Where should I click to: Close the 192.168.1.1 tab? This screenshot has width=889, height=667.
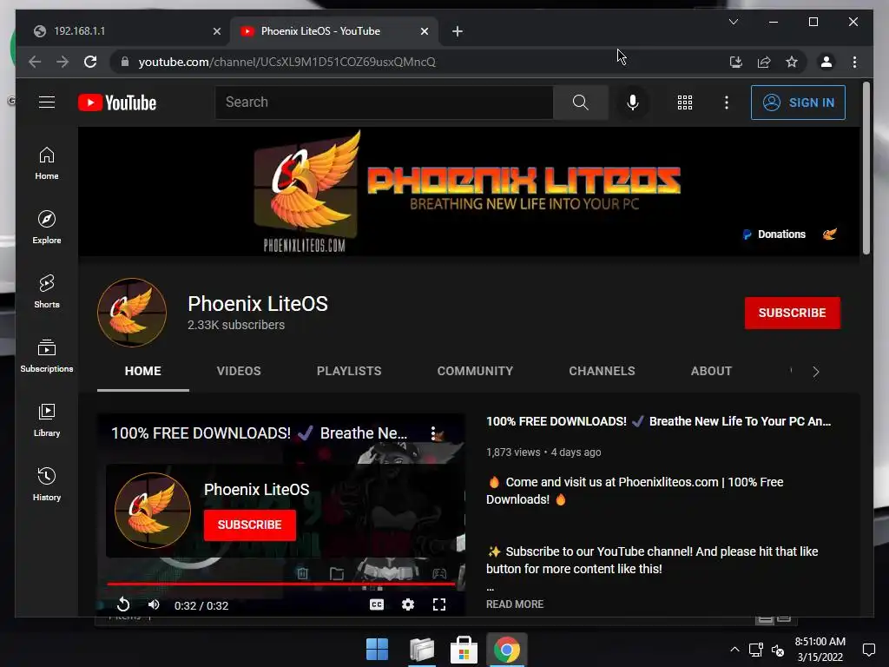(216, 31)
